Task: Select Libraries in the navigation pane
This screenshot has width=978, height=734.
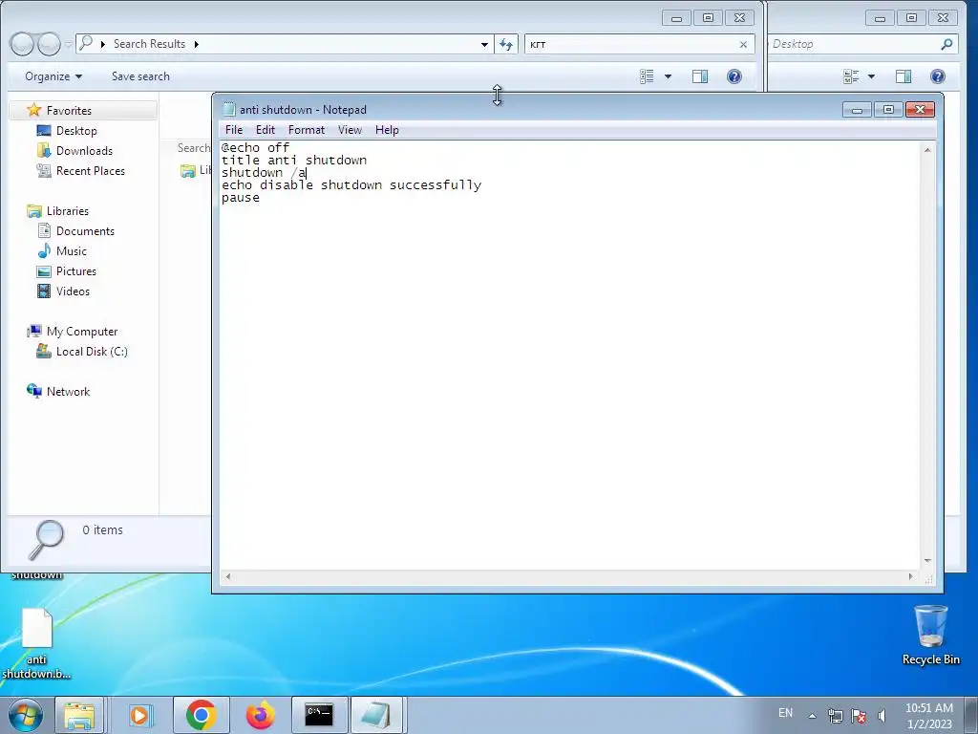Action: tap(68, 211)
